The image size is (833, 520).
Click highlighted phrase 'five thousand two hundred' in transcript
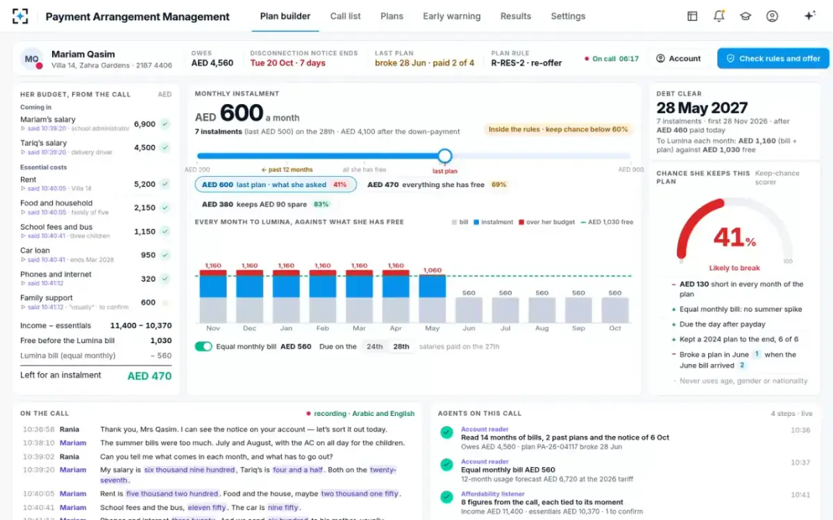click(172, 494)
